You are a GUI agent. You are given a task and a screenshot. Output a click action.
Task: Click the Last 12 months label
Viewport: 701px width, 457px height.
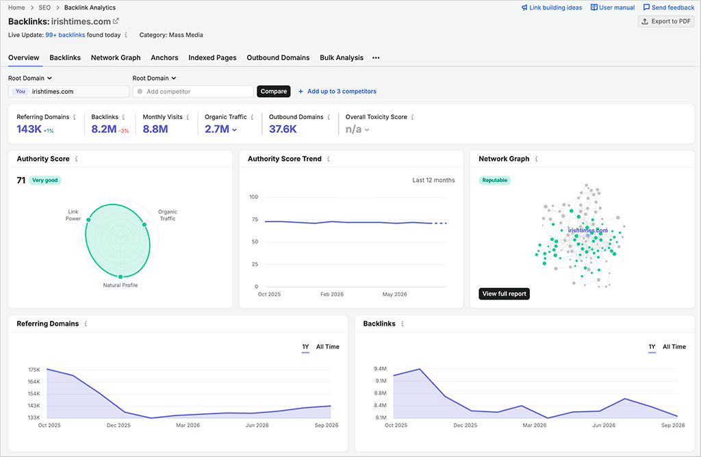tap(433, 181)
